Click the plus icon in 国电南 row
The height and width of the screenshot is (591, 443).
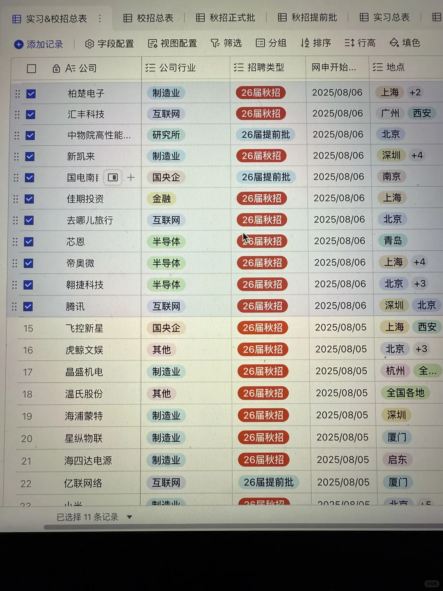tap(131, 177)
